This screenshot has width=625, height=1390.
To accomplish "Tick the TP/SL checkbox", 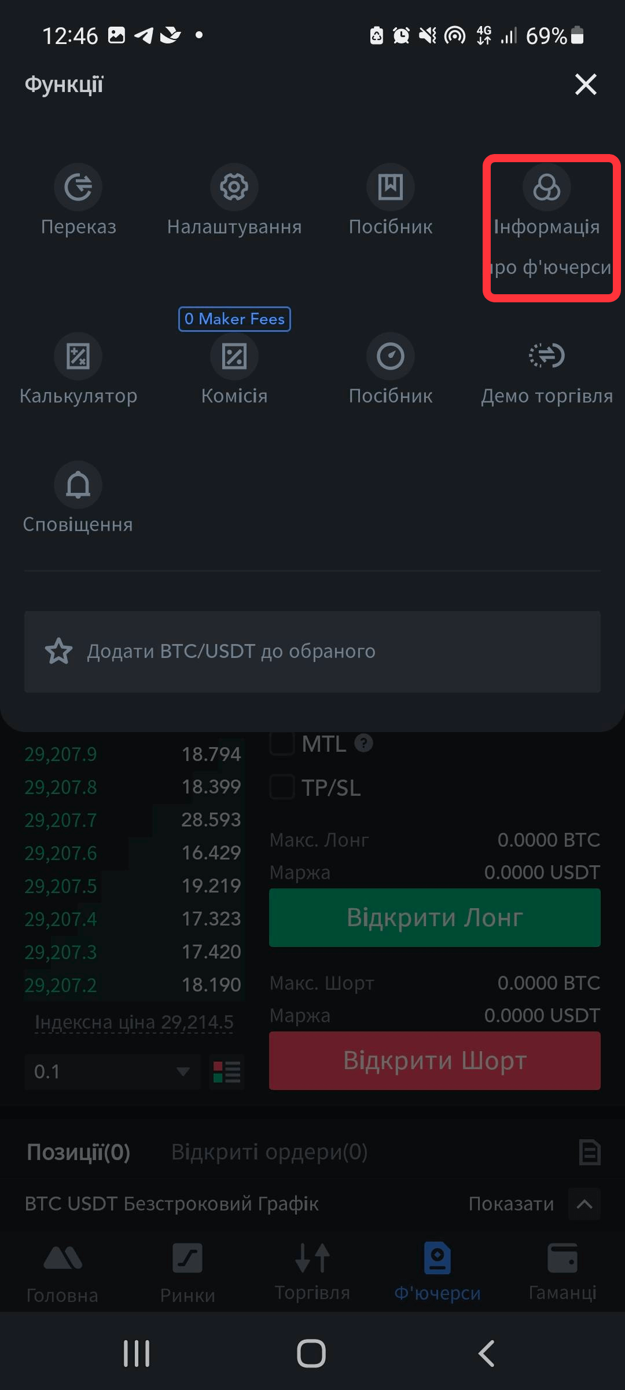I will [282, 787].
